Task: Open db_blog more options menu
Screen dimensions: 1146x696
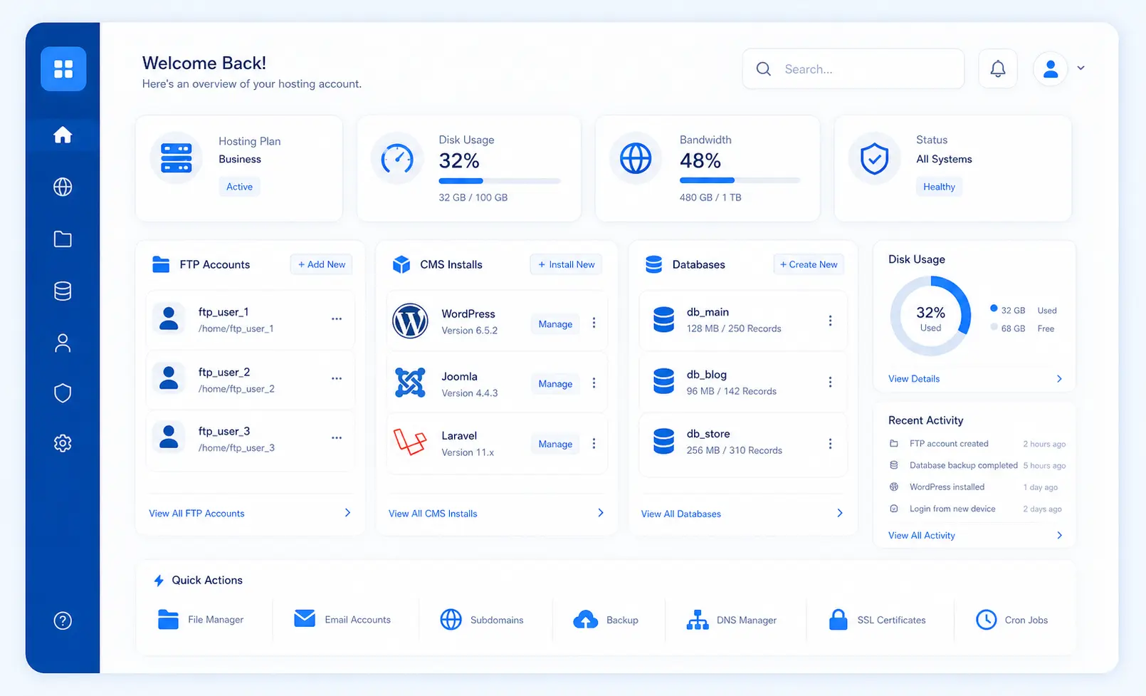Action: point(830,382)
